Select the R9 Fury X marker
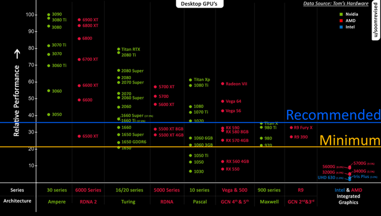 tap(291, 128)
